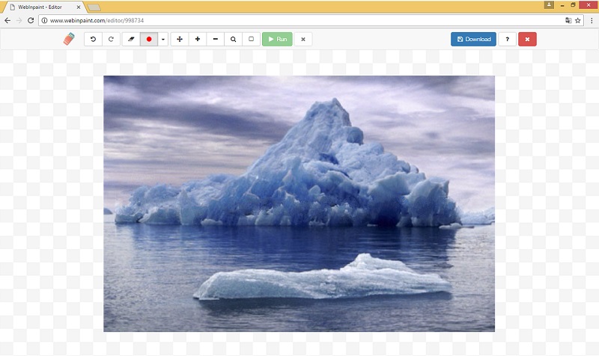This screenshot has height=356, width=599.
Task: Redo the last action
Action: [x=111, y=39]
